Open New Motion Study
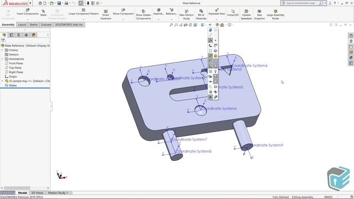Viewport: 354px width, 199px height. pyautogui.click(x=186, y=14)
